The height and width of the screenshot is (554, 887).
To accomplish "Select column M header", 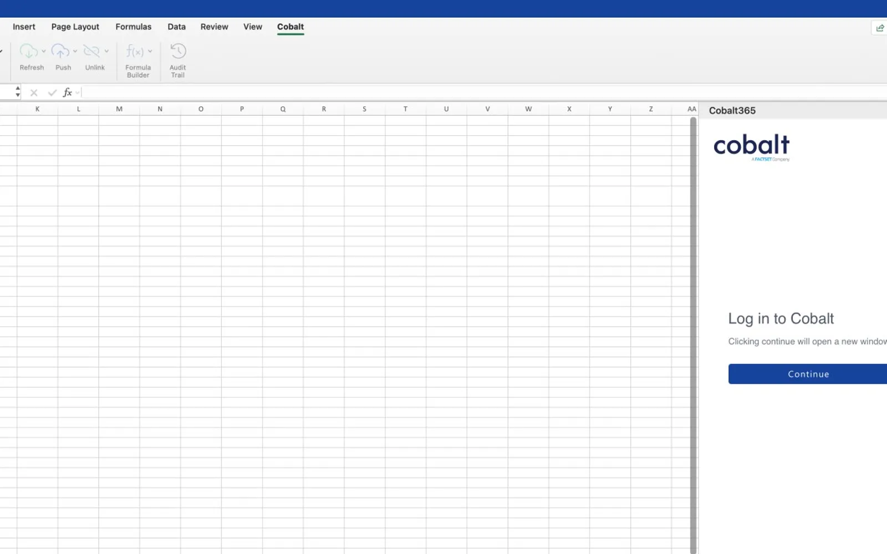I will click(119, 109).
